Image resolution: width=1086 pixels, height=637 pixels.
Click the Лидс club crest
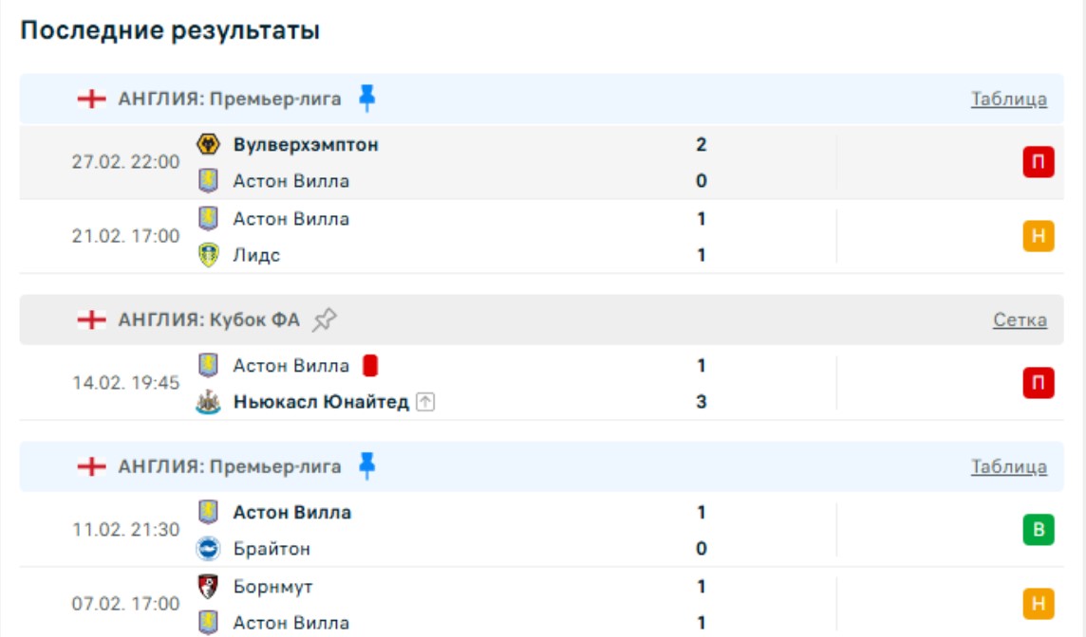pos(208,255)
